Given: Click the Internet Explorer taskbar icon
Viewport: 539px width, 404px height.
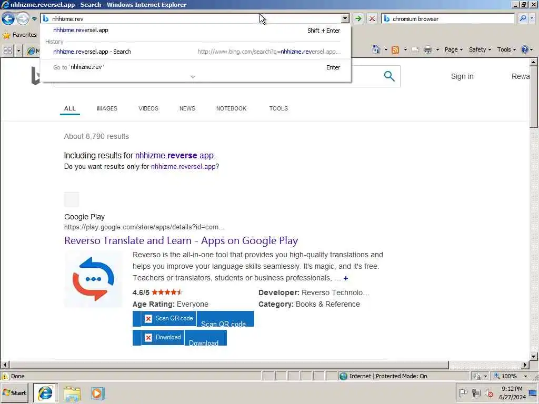Looking at the screenshot, I should pyautogui.click(x=45, y=393).
